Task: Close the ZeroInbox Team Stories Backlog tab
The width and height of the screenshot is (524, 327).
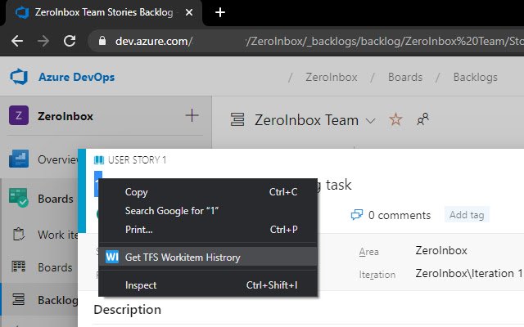Action: (x=189, y=12)
